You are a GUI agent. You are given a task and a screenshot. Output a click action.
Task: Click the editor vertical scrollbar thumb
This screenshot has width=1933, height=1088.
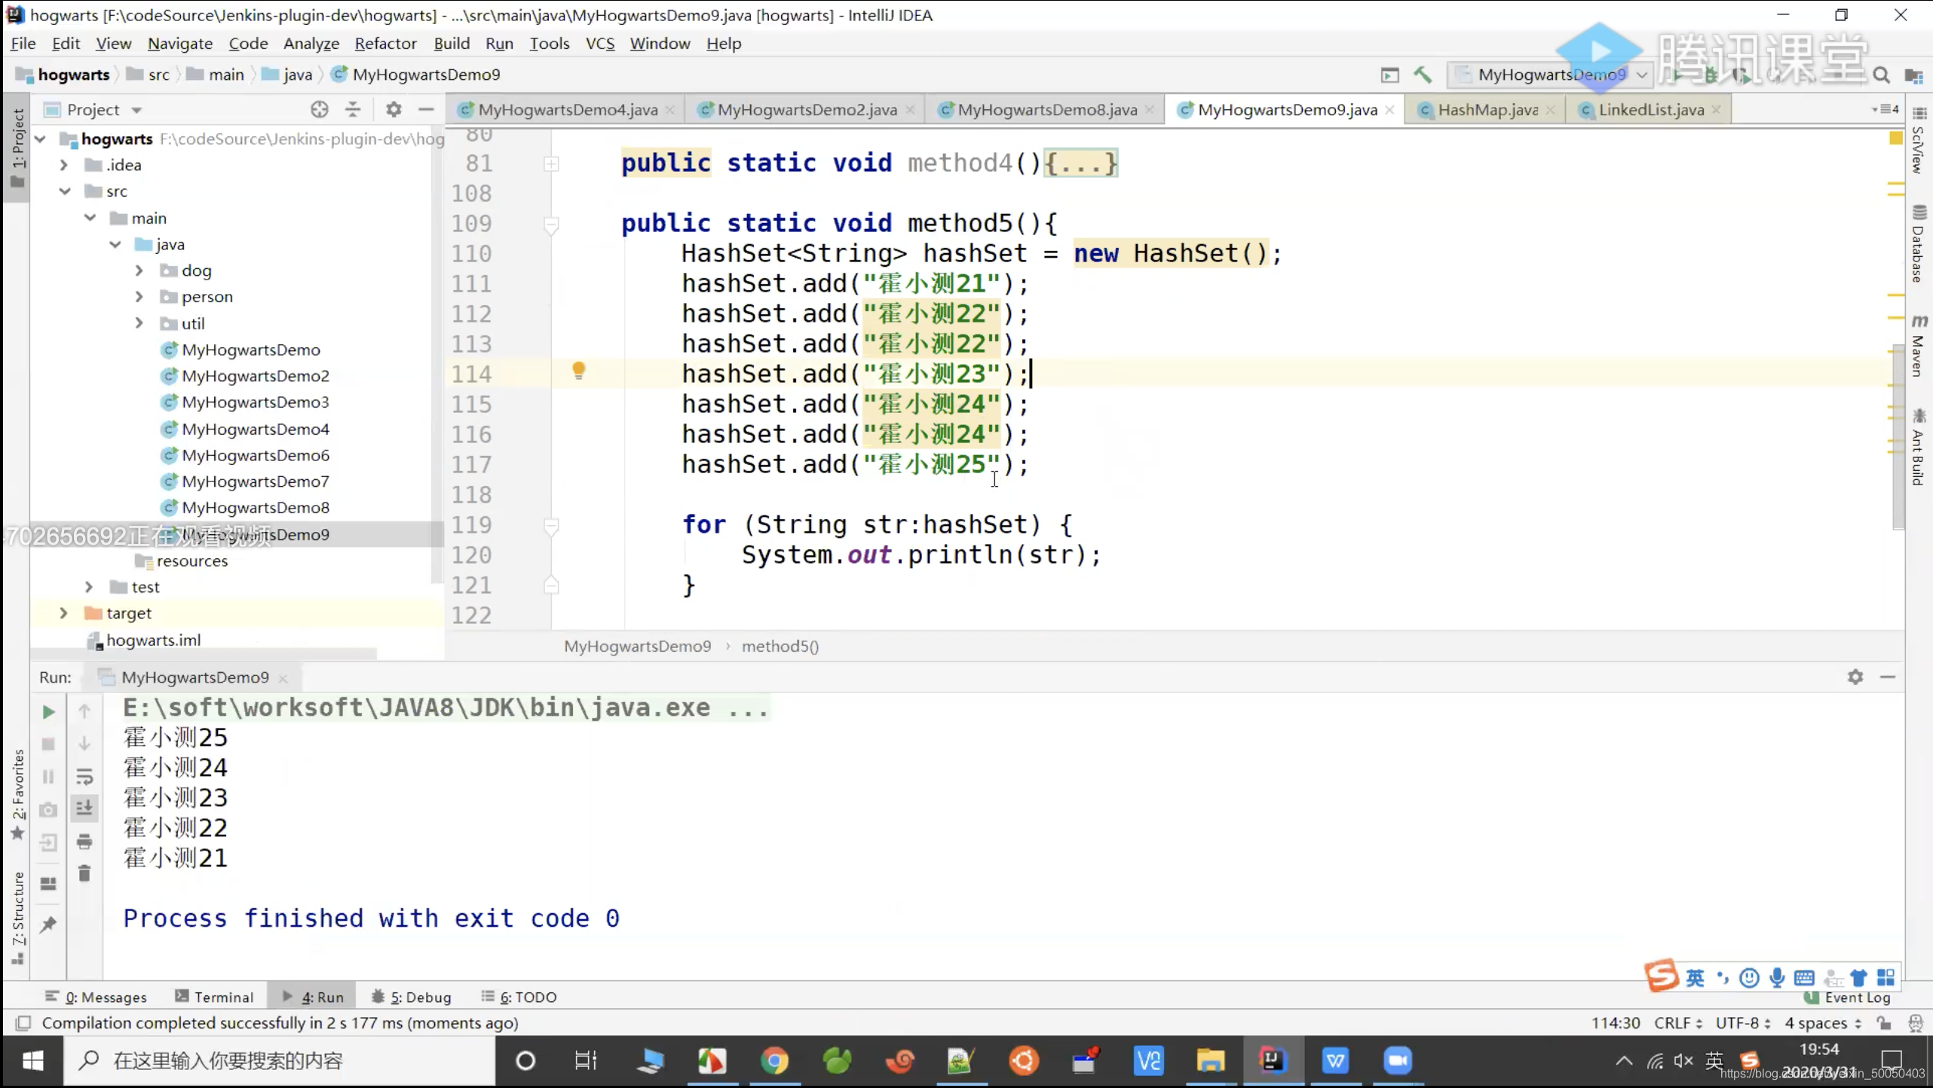pos(1898,437)
